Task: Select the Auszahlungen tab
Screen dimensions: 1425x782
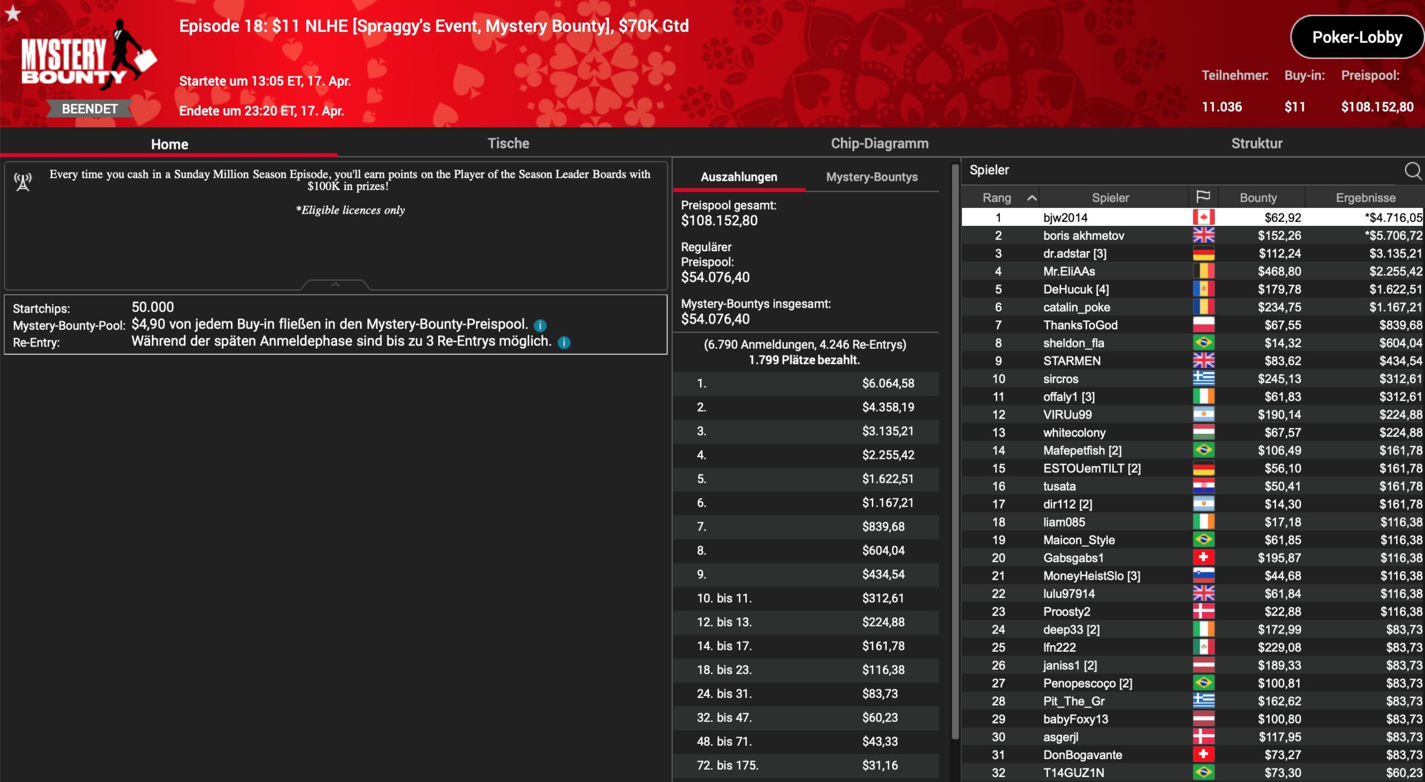Action: pyautogui.click(x=739, y=177)
